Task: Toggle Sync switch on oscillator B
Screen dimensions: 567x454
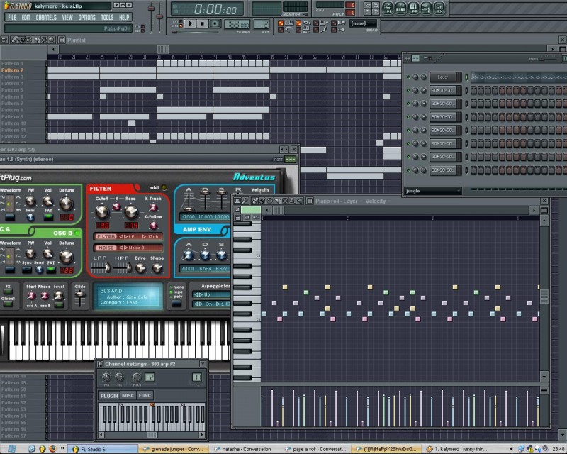Action: (x=26, y=270)
